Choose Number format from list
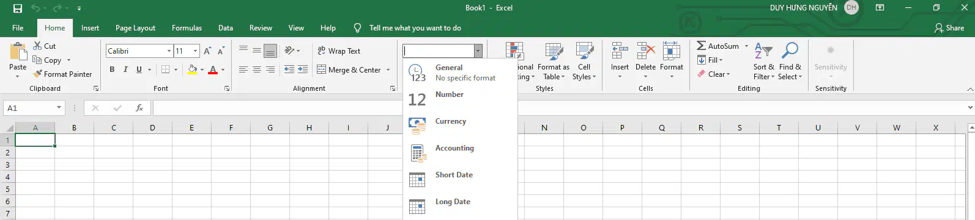The width and height of the screenshot is (975, 220). (460, 99)
